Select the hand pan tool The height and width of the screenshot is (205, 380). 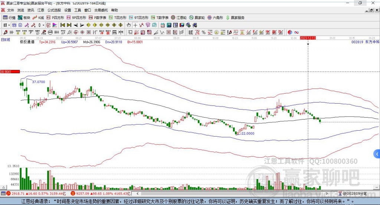pos(129,25)
